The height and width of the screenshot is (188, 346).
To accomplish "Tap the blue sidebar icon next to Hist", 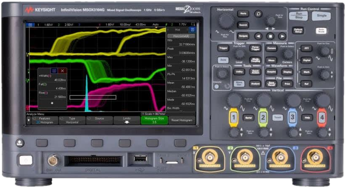I will point(192,30).
